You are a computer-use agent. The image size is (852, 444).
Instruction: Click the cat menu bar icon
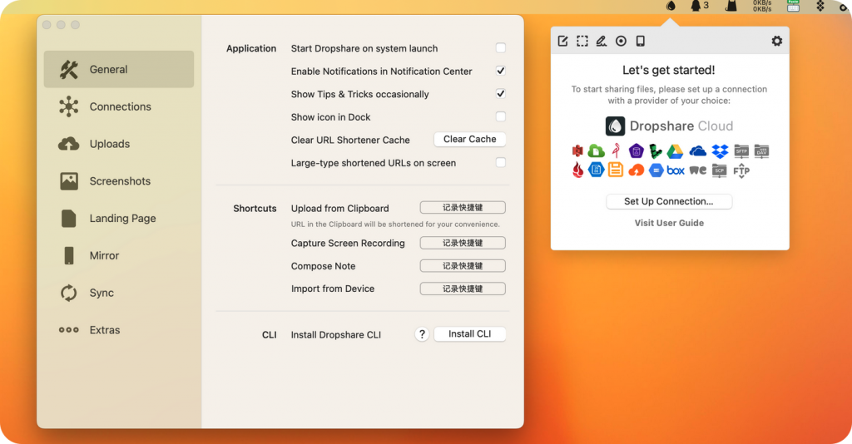(x=731, y=6)
